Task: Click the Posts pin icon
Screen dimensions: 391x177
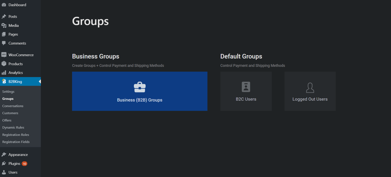Action: pyautogui.click(x=4, y=16)
